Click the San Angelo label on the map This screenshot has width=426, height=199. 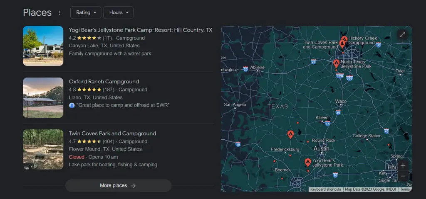235,104
